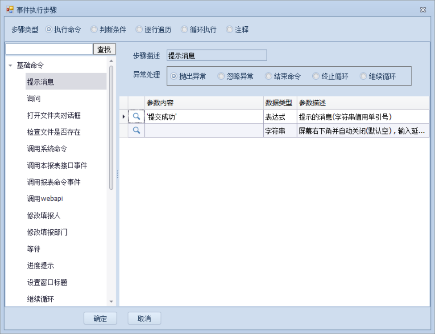The height and width of the screenshot is (334, 435).
Task: Select 询问 command in list
Action: pos(34,98)
